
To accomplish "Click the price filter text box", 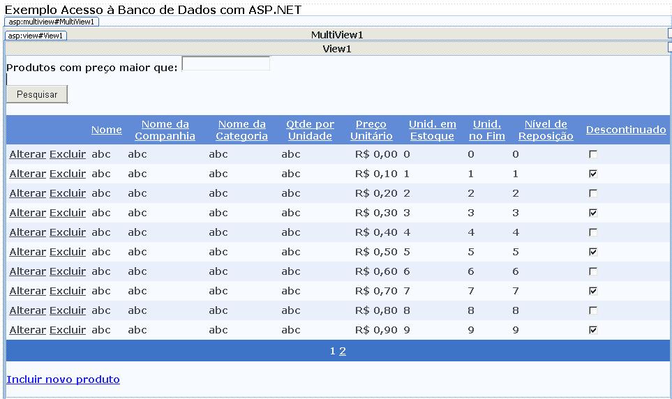I will (225, 64).
